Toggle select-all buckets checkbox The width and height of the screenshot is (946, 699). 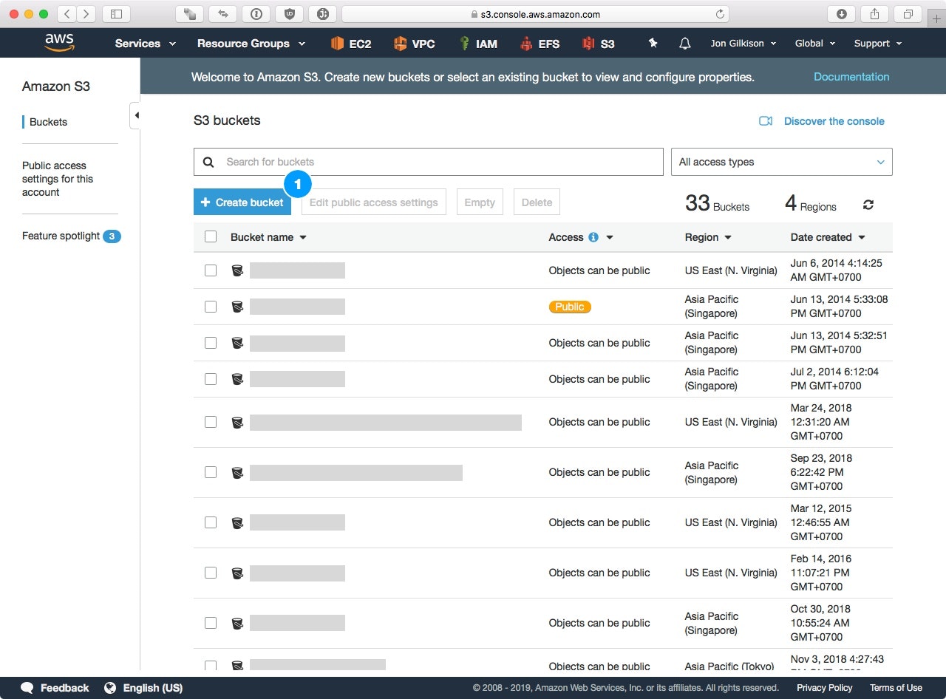[211, 237]
